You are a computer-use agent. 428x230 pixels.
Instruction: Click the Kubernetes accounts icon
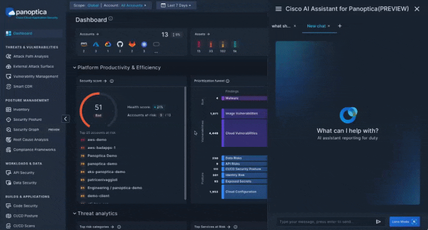tap(144, 44)
